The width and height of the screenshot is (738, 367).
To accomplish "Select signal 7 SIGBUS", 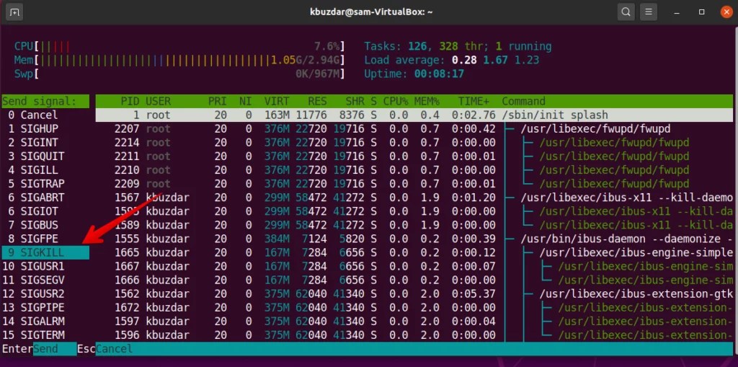I will 45,225.
